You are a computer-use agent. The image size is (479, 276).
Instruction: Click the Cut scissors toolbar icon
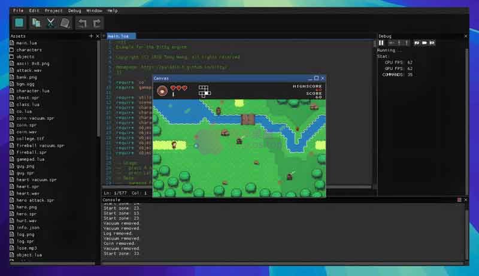[x=50, y=23]
